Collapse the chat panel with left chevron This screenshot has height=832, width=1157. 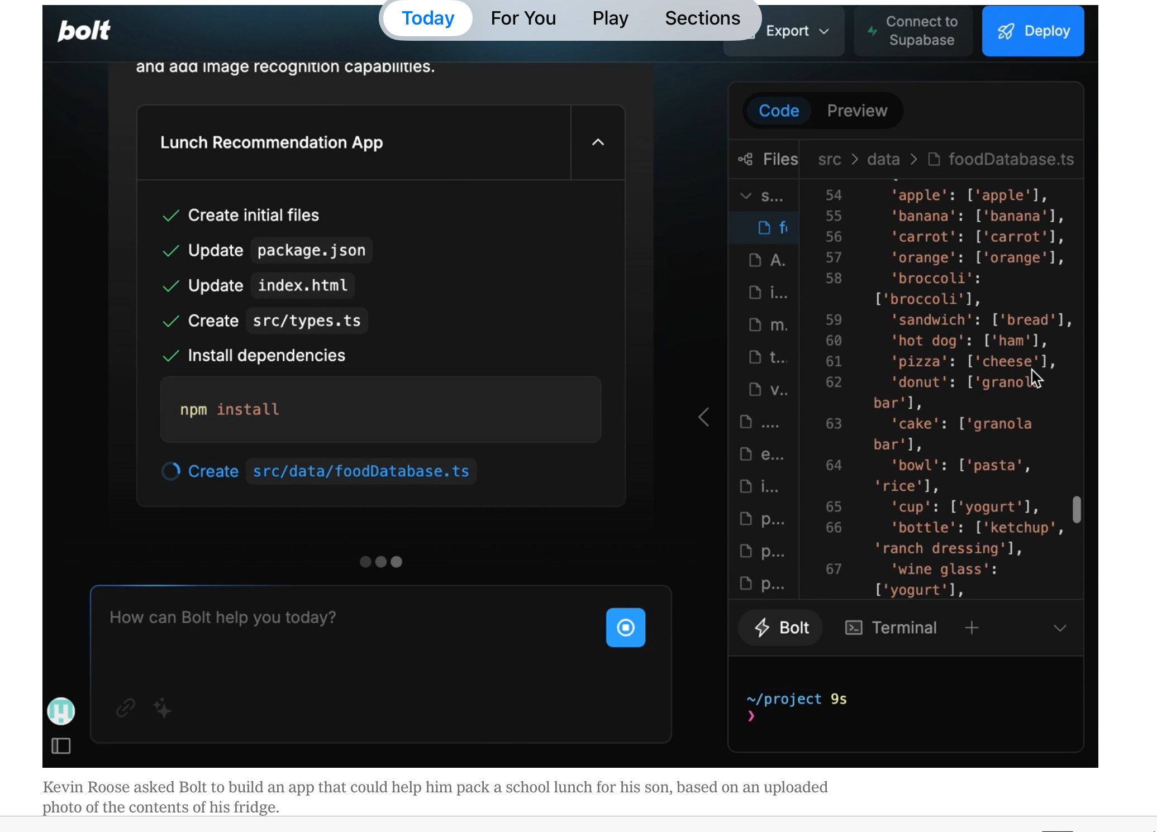[704, 417]
